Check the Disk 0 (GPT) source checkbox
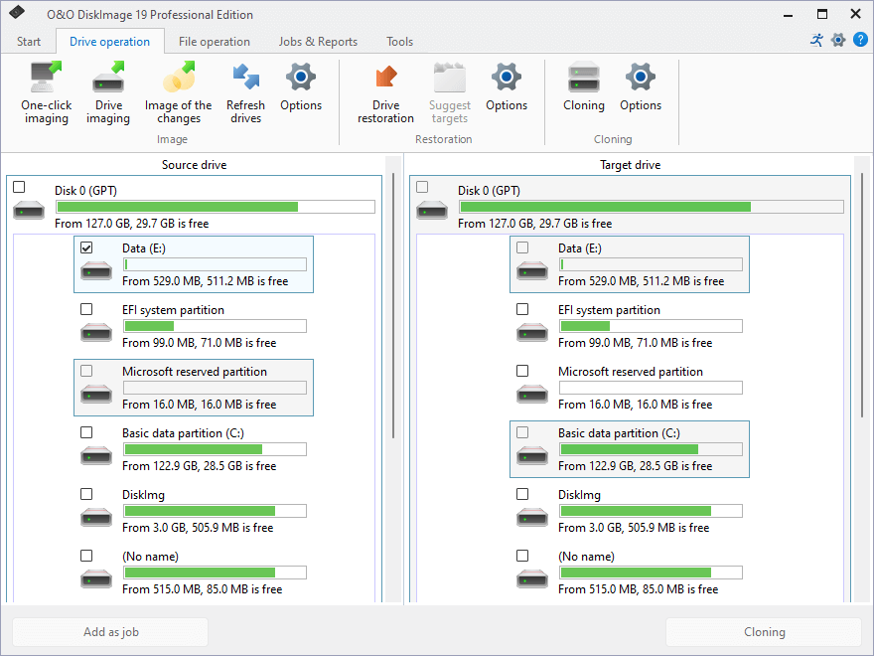Viewport: 874px width, 656px height. point(18,186)
